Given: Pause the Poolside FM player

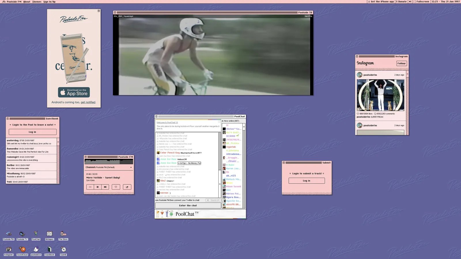Looking at the screenshot, I should click(x=98, y=187).
